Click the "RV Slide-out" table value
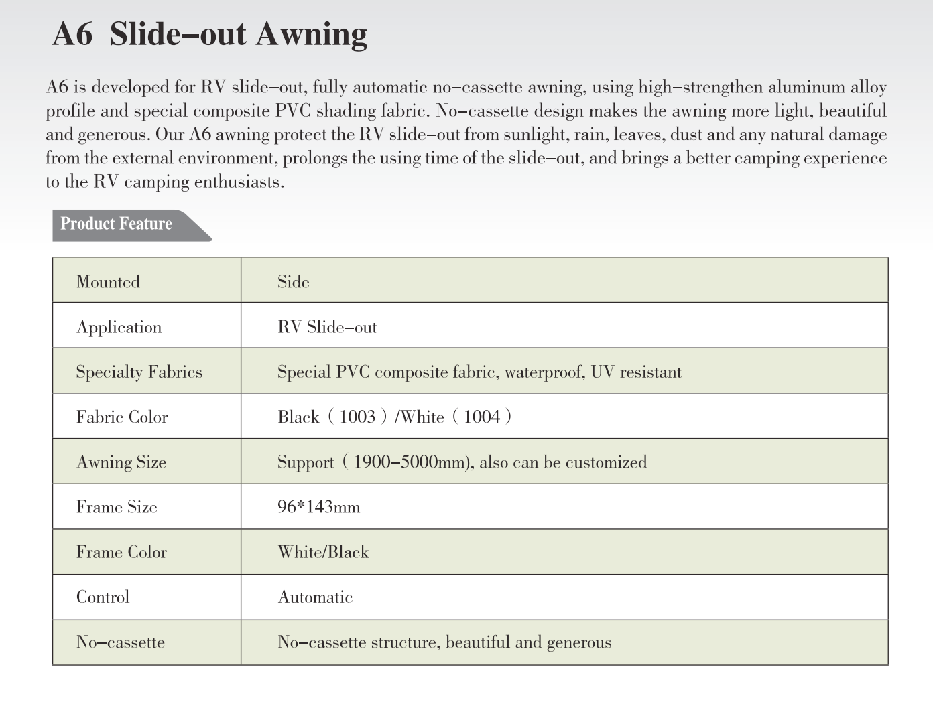 [327, 327]
